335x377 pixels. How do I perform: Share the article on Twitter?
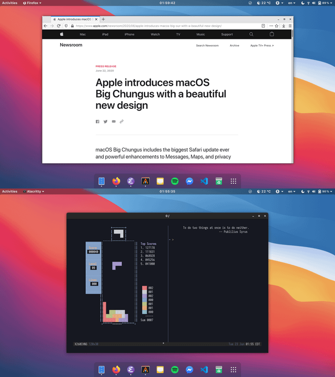(x=106, y=121)
